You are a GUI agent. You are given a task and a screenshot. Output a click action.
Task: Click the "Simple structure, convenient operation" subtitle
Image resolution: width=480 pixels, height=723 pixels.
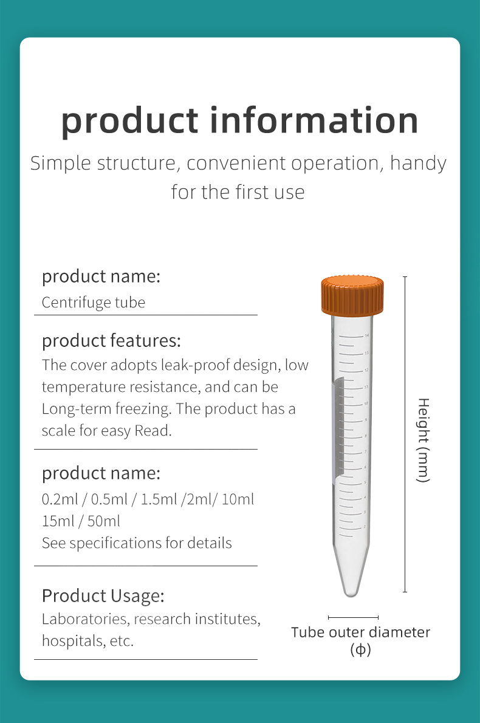[x=238, y=163]
